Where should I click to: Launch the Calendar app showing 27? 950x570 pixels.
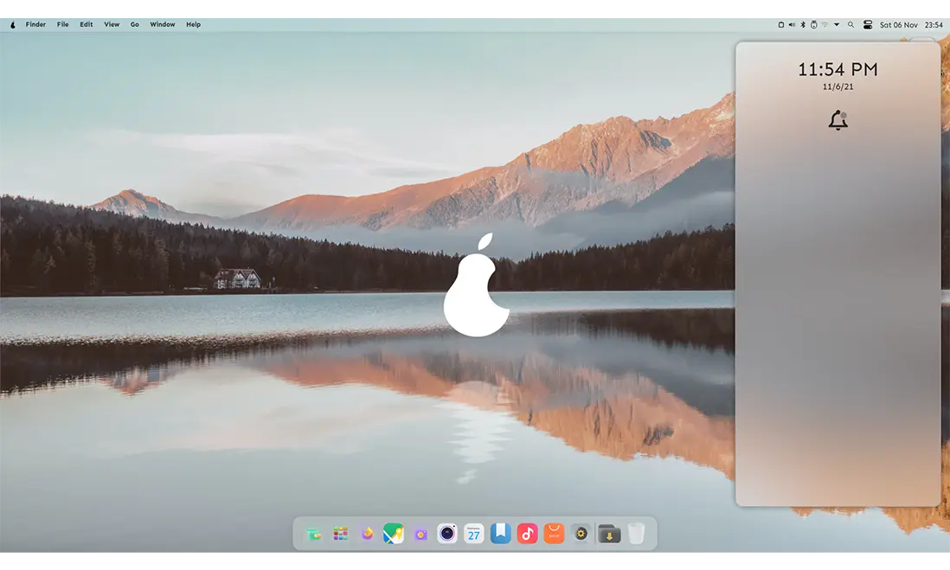point(474,534)
